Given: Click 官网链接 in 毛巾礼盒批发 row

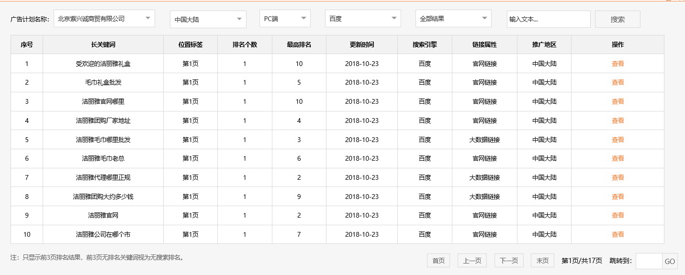Looking at the screenshot, I should click(485, 82).
